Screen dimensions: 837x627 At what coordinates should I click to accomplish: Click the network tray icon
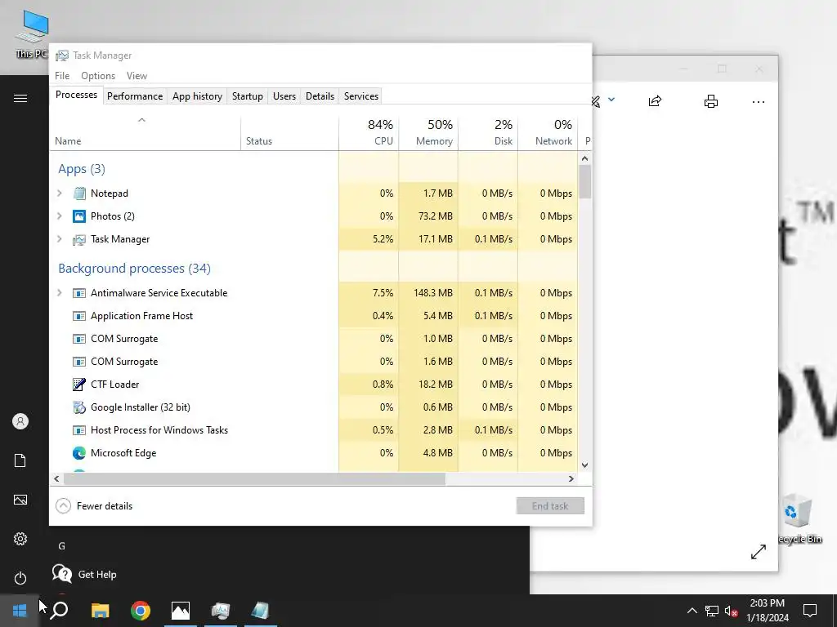coord(712,611)
